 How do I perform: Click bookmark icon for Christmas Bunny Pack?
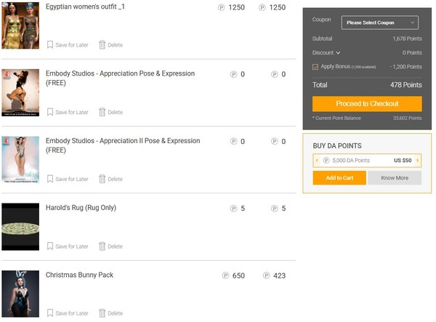tap(50, 313)
